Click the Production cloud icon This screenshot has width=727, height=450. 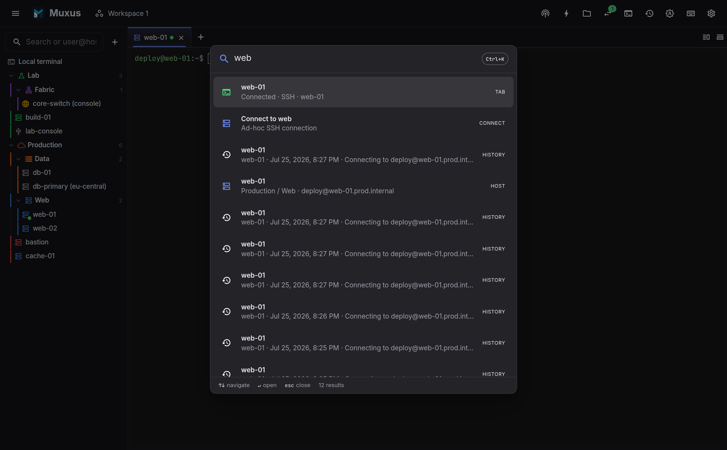tap(22, 145)
